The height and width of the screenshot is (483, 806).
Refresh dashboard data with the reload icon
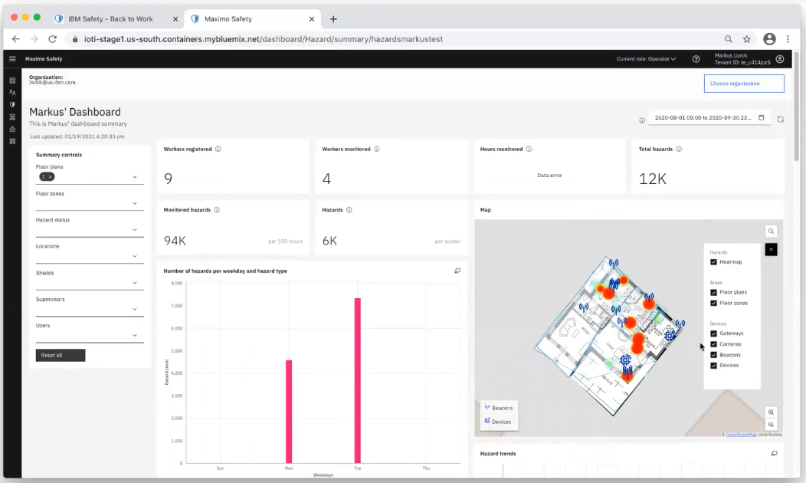pyautogui.click(x=780, y=120)
